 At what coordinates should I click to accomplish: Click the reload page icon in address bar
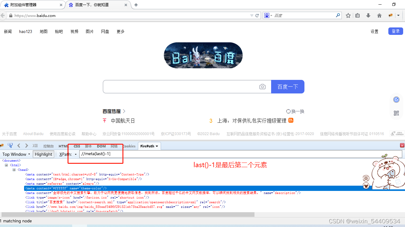coord(257,15)
